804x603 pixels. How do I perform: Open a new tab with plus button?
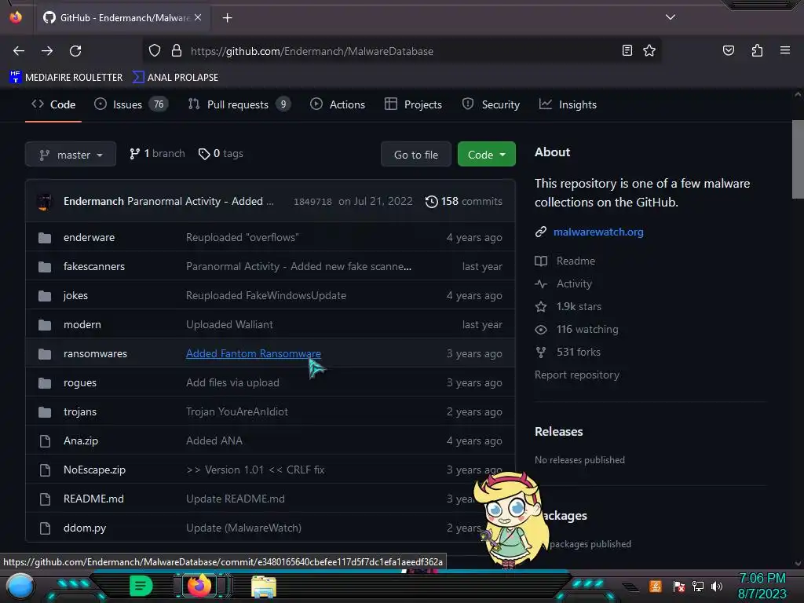pos(227,18)
